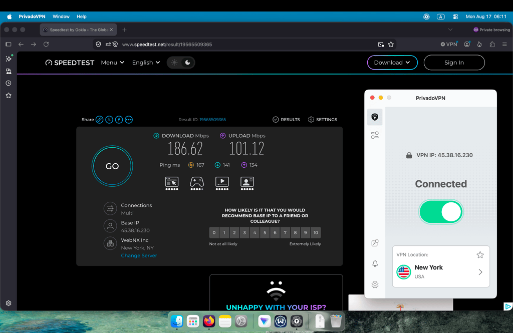Click the Sign In button
Screen dimensions: 513x333
(454, 63)
